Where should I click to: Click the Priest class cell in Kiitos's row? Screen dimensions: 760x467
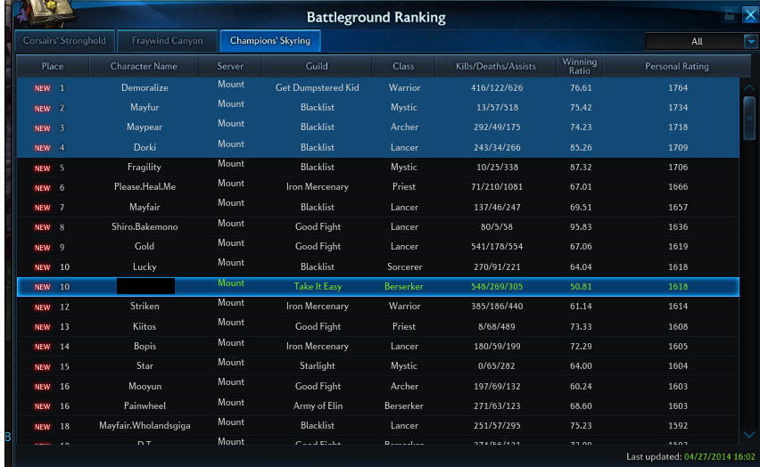coord(404,326)
